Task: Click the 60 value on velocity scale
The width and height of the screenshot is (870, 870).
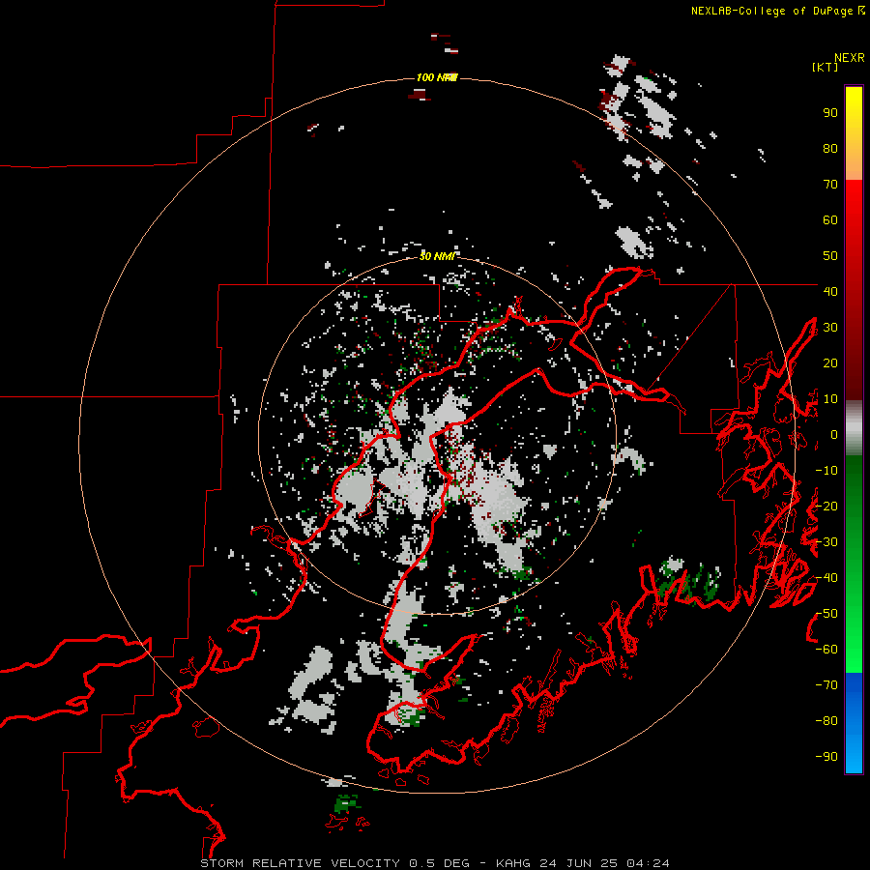Action: [830, 220]
